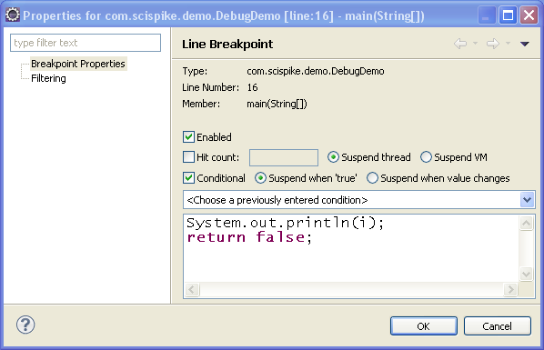Enable the Hit count checkbox
This screenshot has height=350, width=544.
pos(188,157)
